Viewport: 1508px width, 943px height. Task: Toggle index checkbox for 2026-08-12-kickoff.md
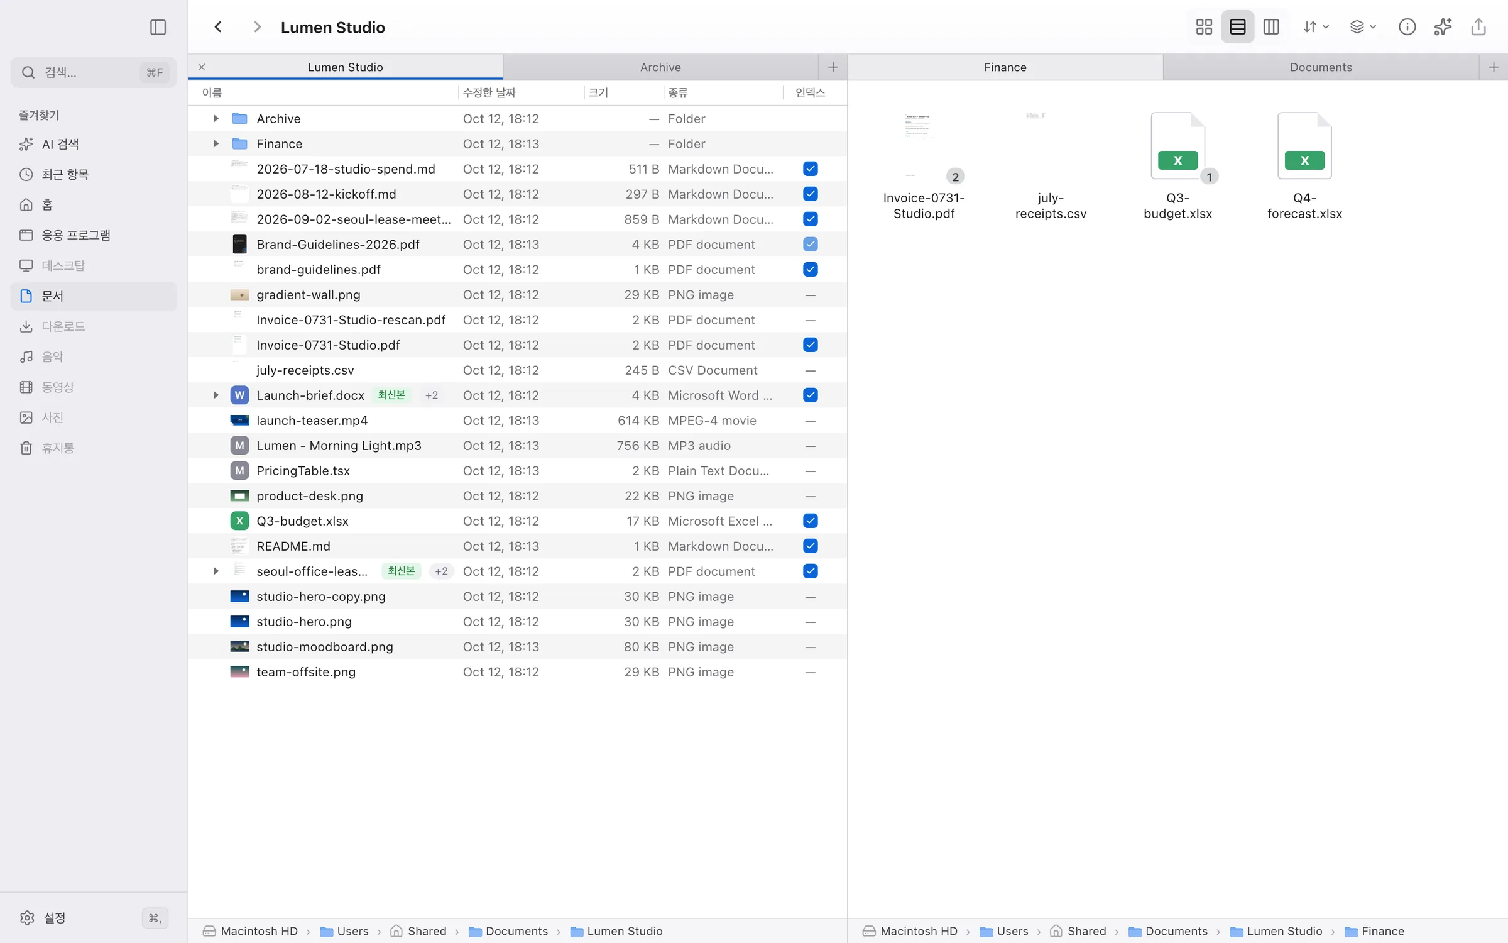click(811, 194)
